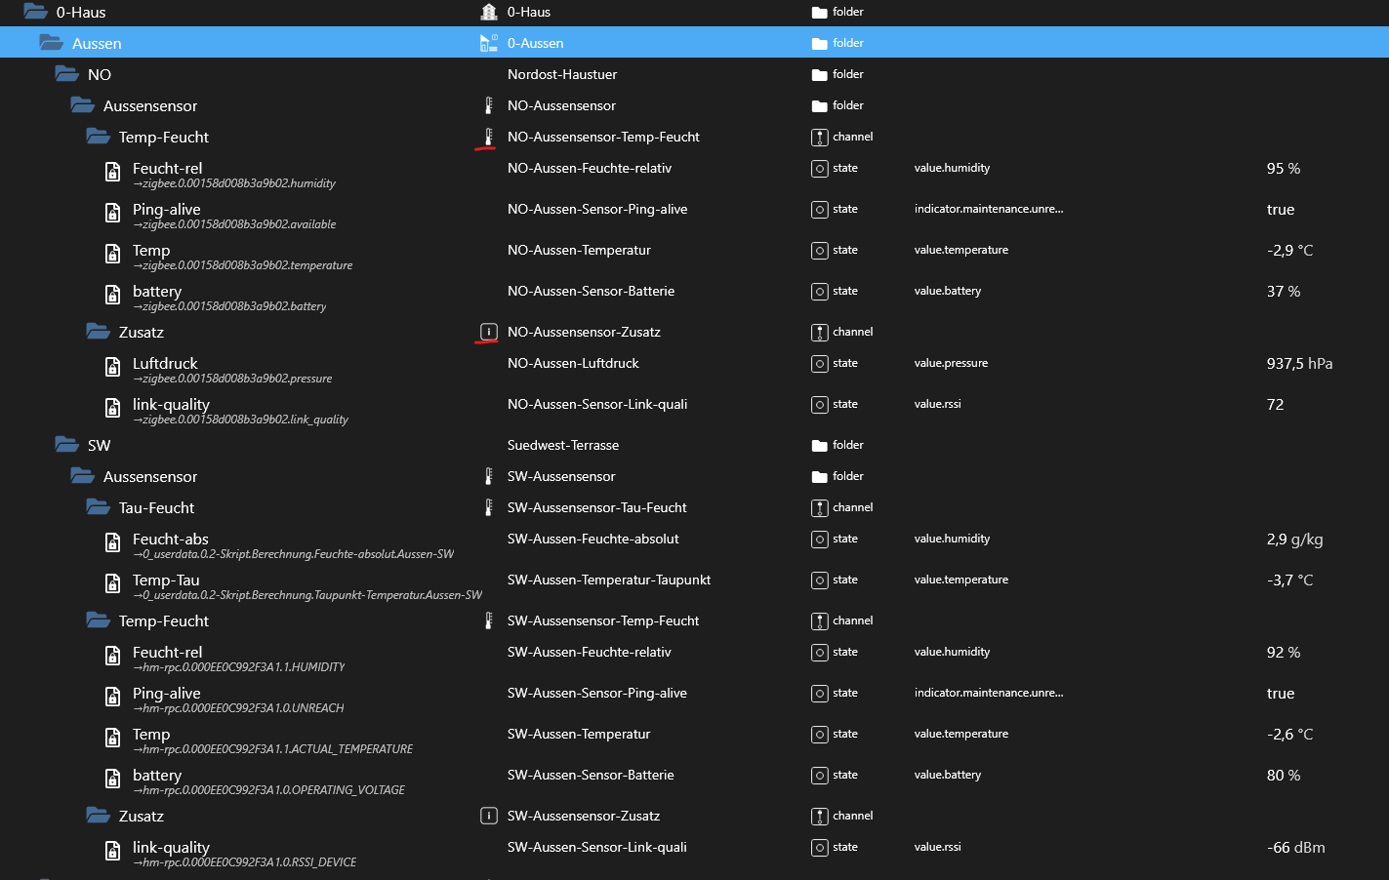This screenshot has width=1389, height=880.
Task: Click thermometer icon beside SW-Aussensensor-Tau-Feucht
Action: pyautogui.click(x=489, y=507)
